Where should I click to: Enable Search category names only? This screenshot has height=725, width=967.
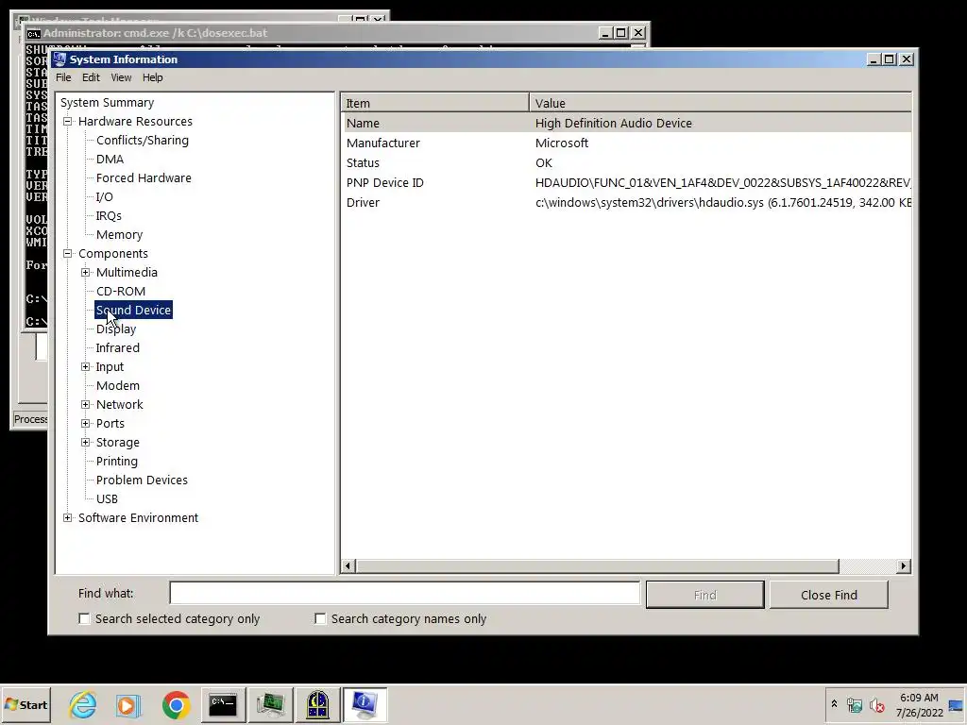(320, 618)
